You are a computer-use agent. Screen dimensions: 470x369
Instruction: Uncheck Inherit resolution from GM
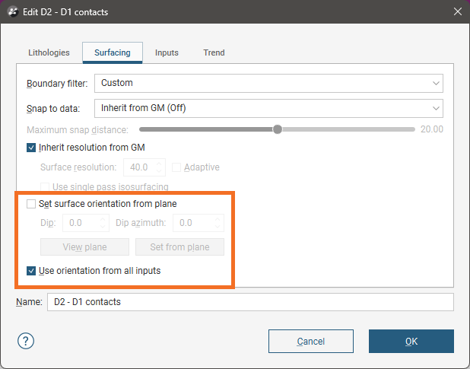(32, 148)
